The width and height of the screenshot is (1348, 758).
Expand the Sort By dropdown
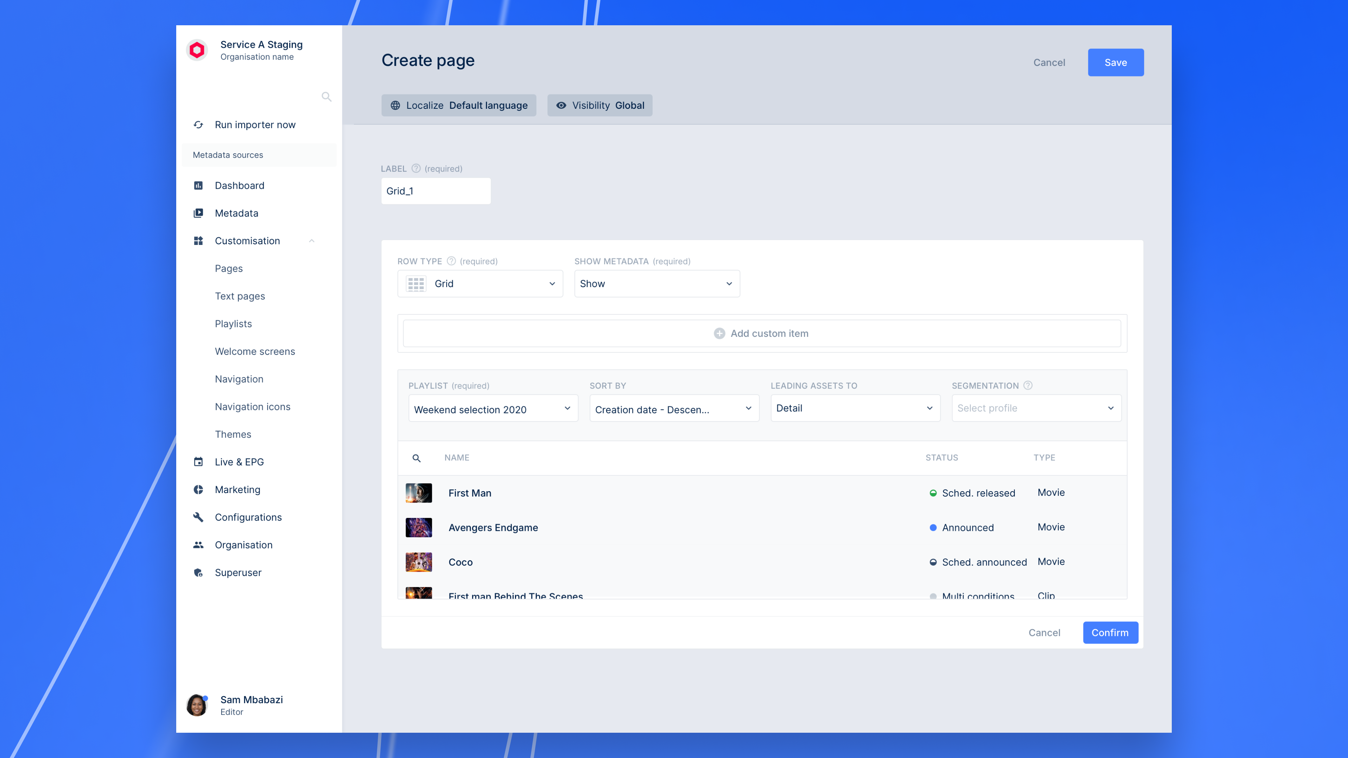click(674, 408)
